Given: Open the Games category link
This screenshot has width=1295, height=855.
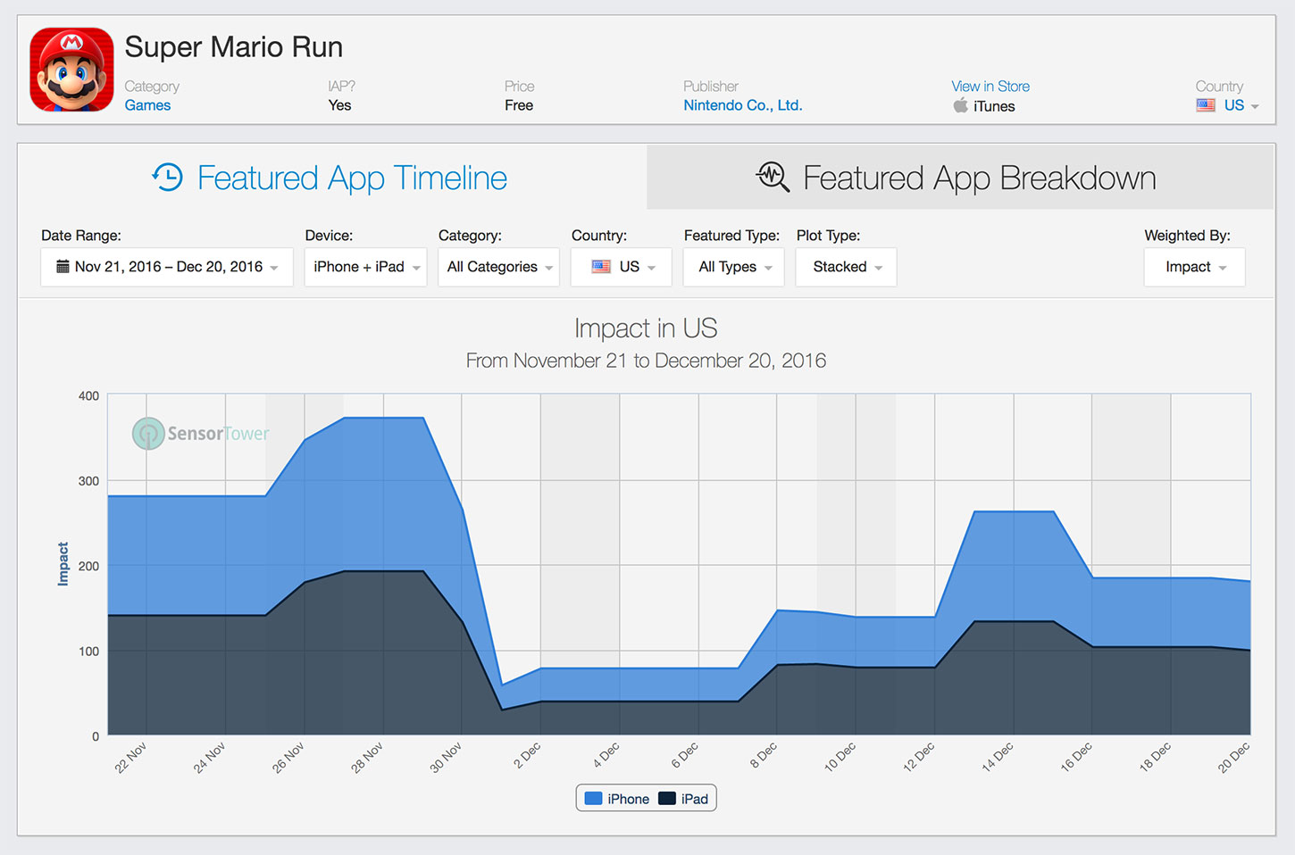Looking at the screenshot, I should tap(147, 105).
